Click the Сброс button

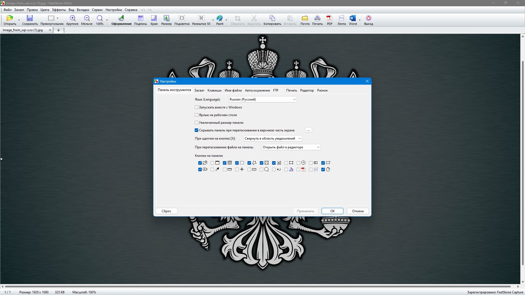pos(166,211)
